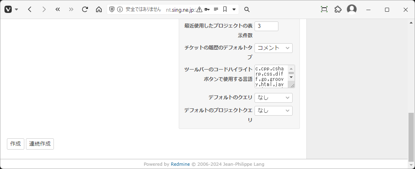Open the shield tracker blocker icon

pyautogui.click(x=112, y=10)
